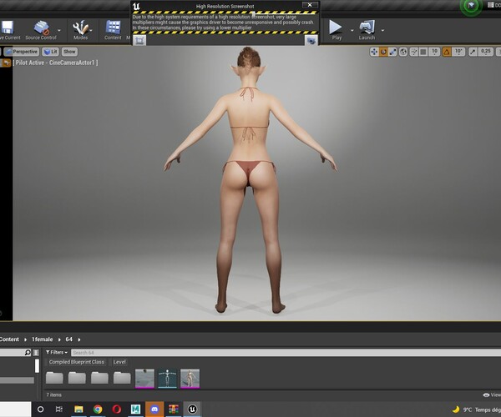The image size is (501, 417).
Task: Expand arrow after Content breadcrumb
Action: point(25,339)
